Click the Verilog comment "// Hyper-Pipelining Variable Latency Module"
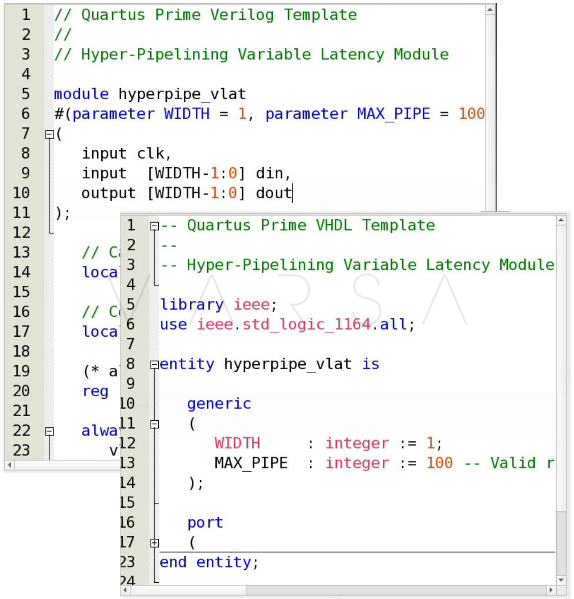This screenshot has height=599, width=574. click(251, 54)
